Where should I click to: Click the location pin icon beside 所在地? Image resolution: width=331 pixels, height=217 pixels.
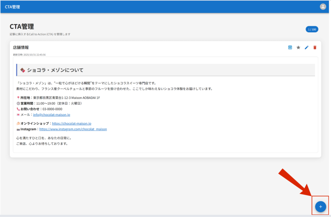click(x=18, y=98)
